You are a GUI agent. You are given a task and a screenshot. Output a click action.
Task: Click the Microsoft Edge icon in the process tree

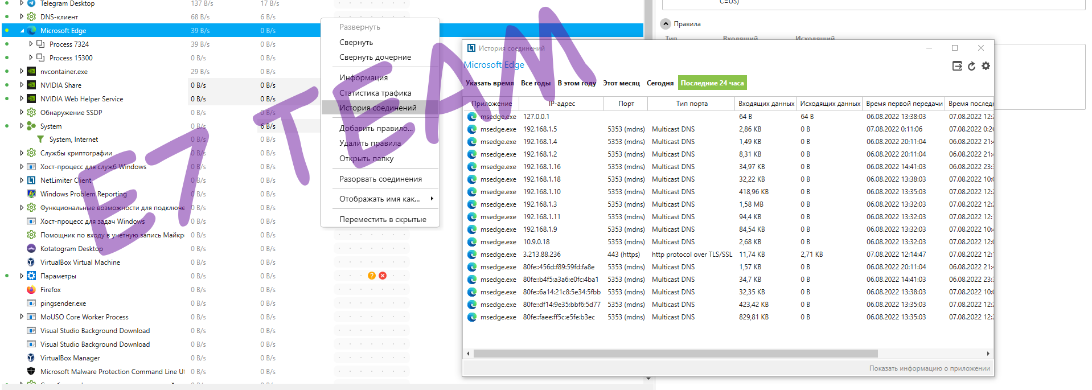(31, 31)
